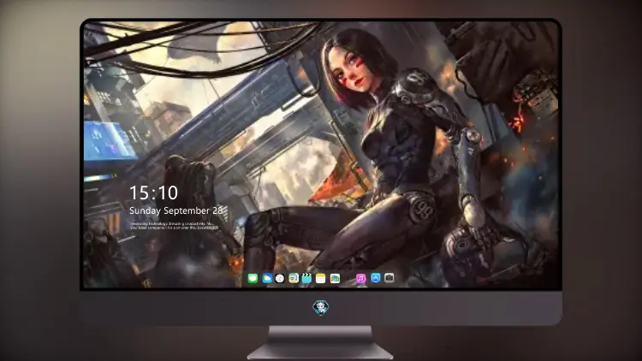
Task: Open the gray Camera app icon
Action: pyautogui.click(x=389, y=278)
